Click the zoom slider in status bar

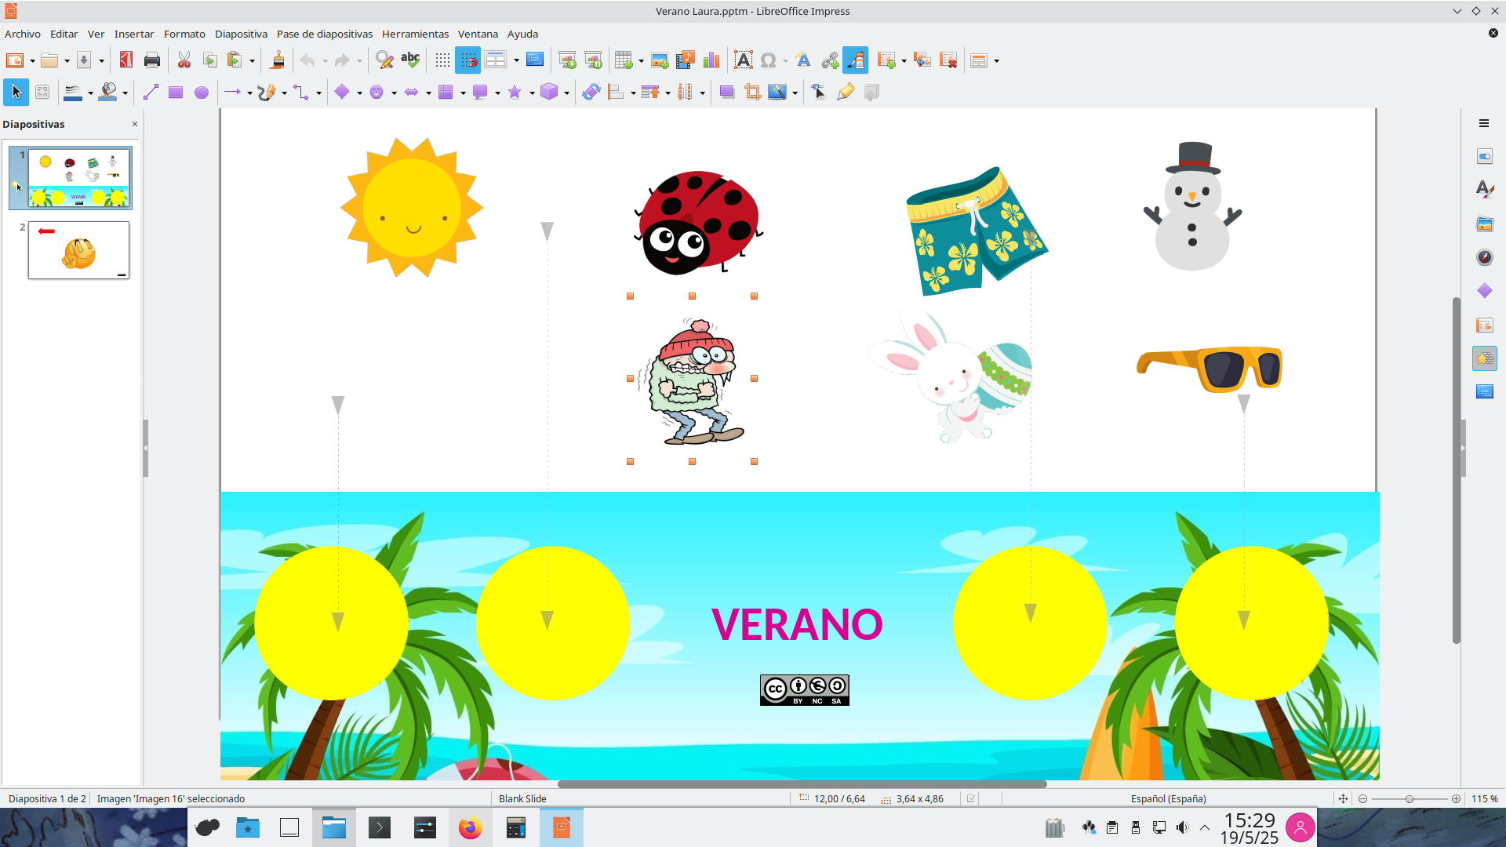(x=1409, y=798)
